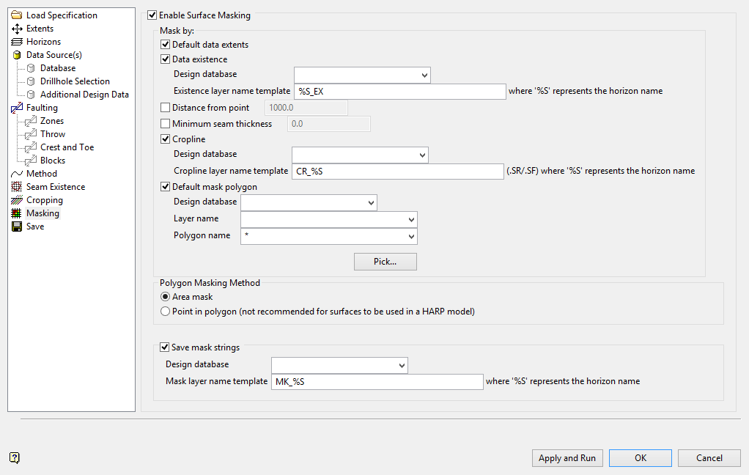Click the Horizons layers icon
Screen dimensions: 749x475
tap(17, 42)
